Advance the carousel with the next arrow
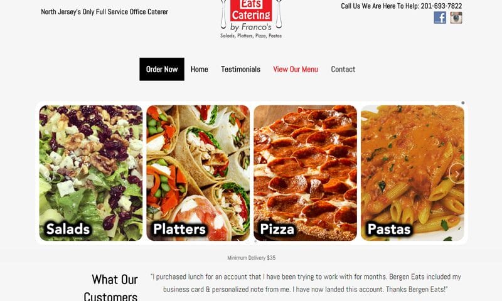The width and height of the screenshot is (502, 301). 457,173
